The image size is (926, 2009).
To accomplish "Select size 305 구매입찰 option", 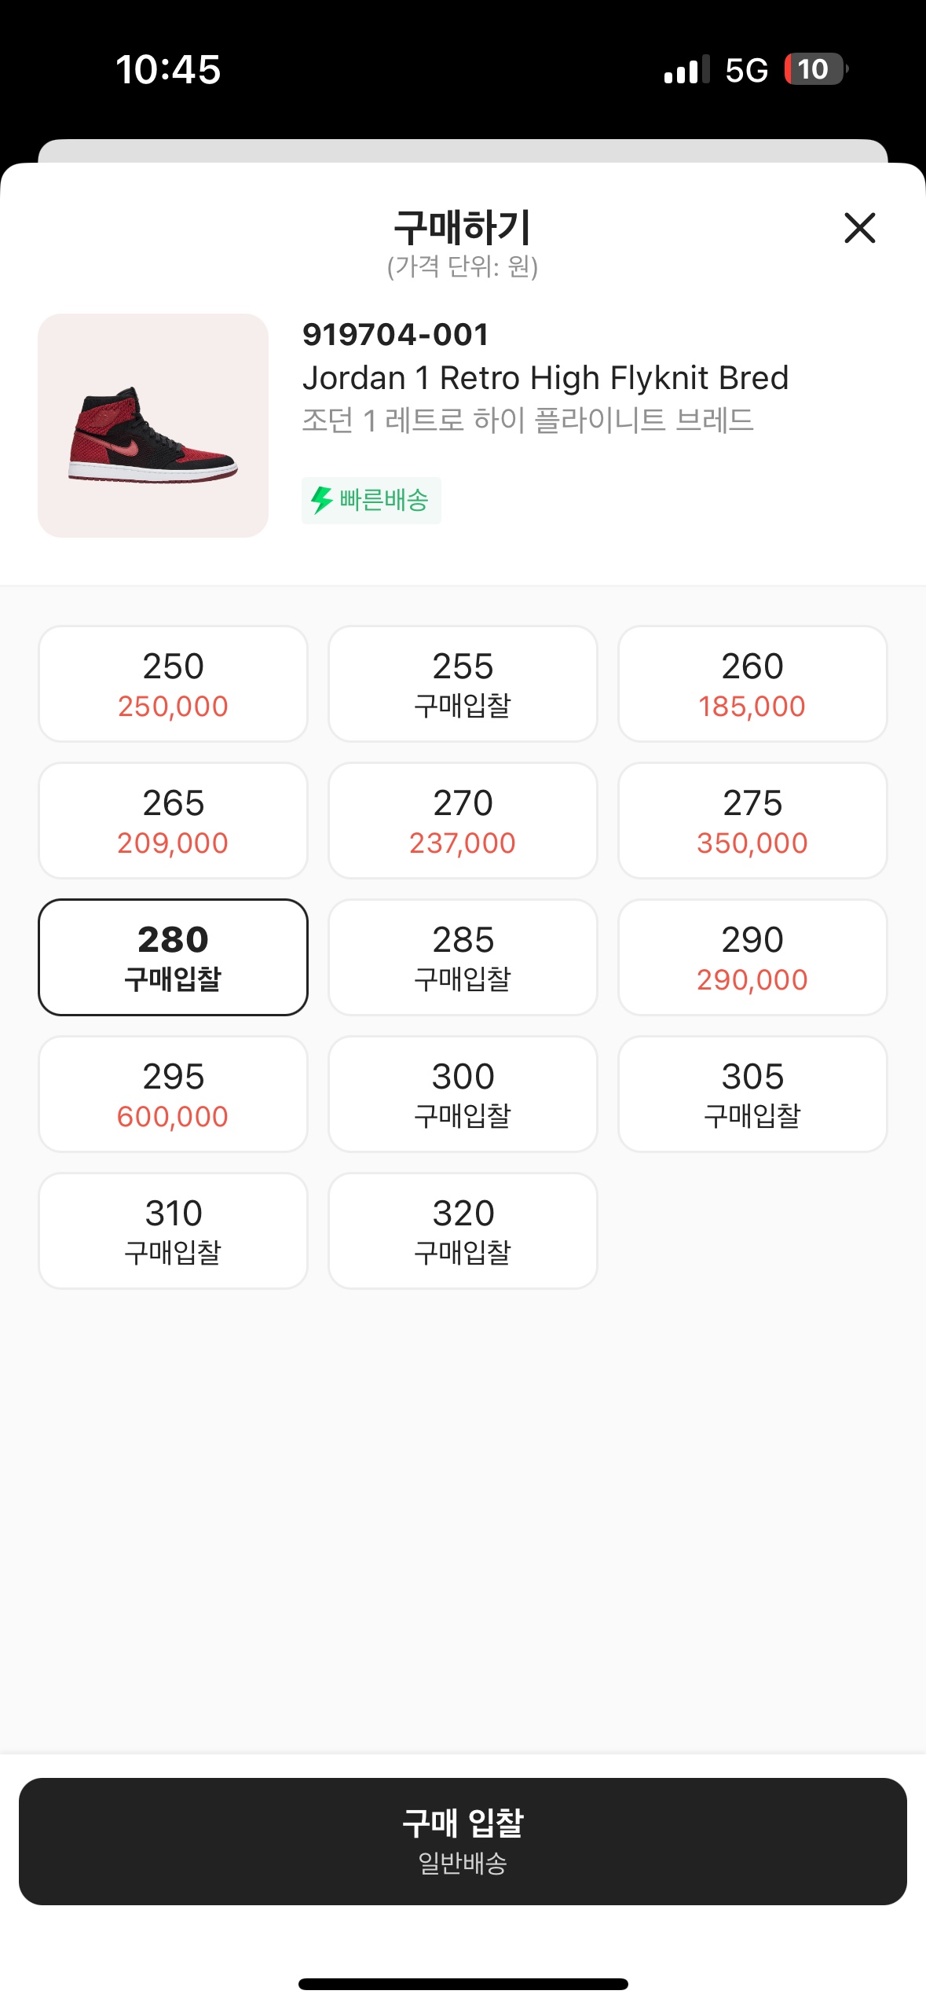I will pyautogui.click(x=752, y=1093).
